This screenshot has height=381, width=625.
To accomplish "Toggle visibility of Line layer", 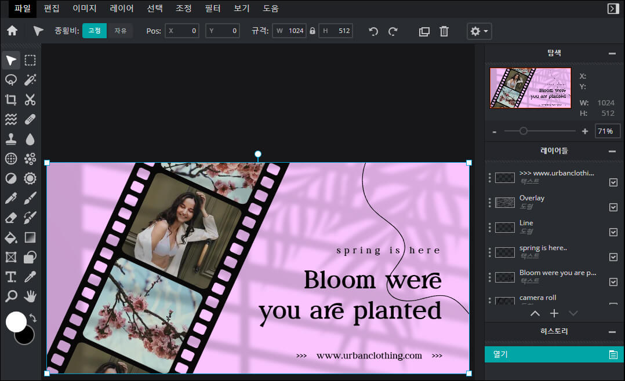I will pyautogui.click(x=613, y=232).
